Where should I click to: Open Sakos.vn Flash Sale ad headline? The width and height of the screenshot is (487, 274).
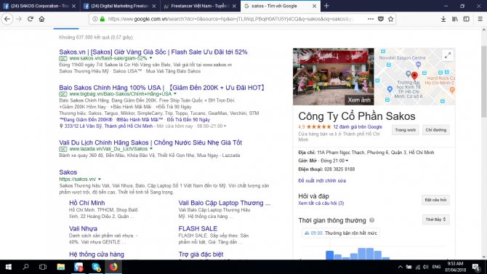point(153,52)
